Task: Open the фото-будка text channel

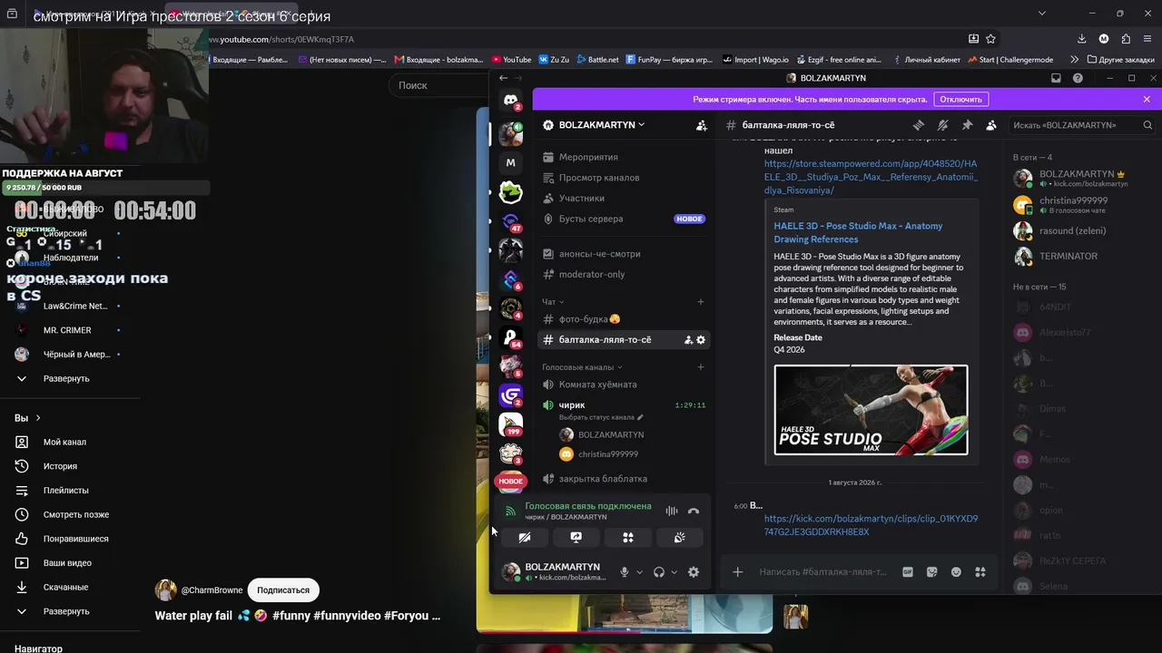Action: click(590, 319)
